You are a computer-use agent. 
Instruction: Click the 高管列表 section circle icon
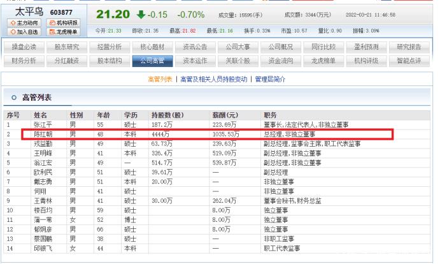14,98
